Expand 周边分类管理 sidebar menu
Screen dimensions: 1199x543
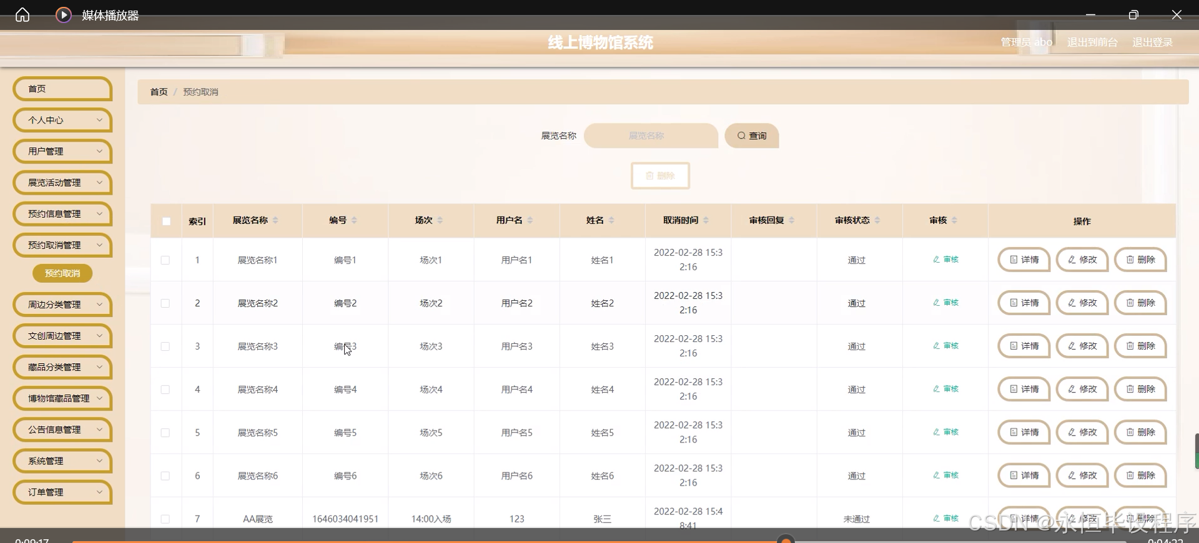(62, 305)
